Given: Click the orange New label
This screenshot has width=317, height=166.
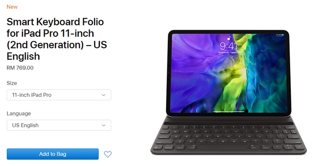Looking at the screenshot, I should (12, 7).
